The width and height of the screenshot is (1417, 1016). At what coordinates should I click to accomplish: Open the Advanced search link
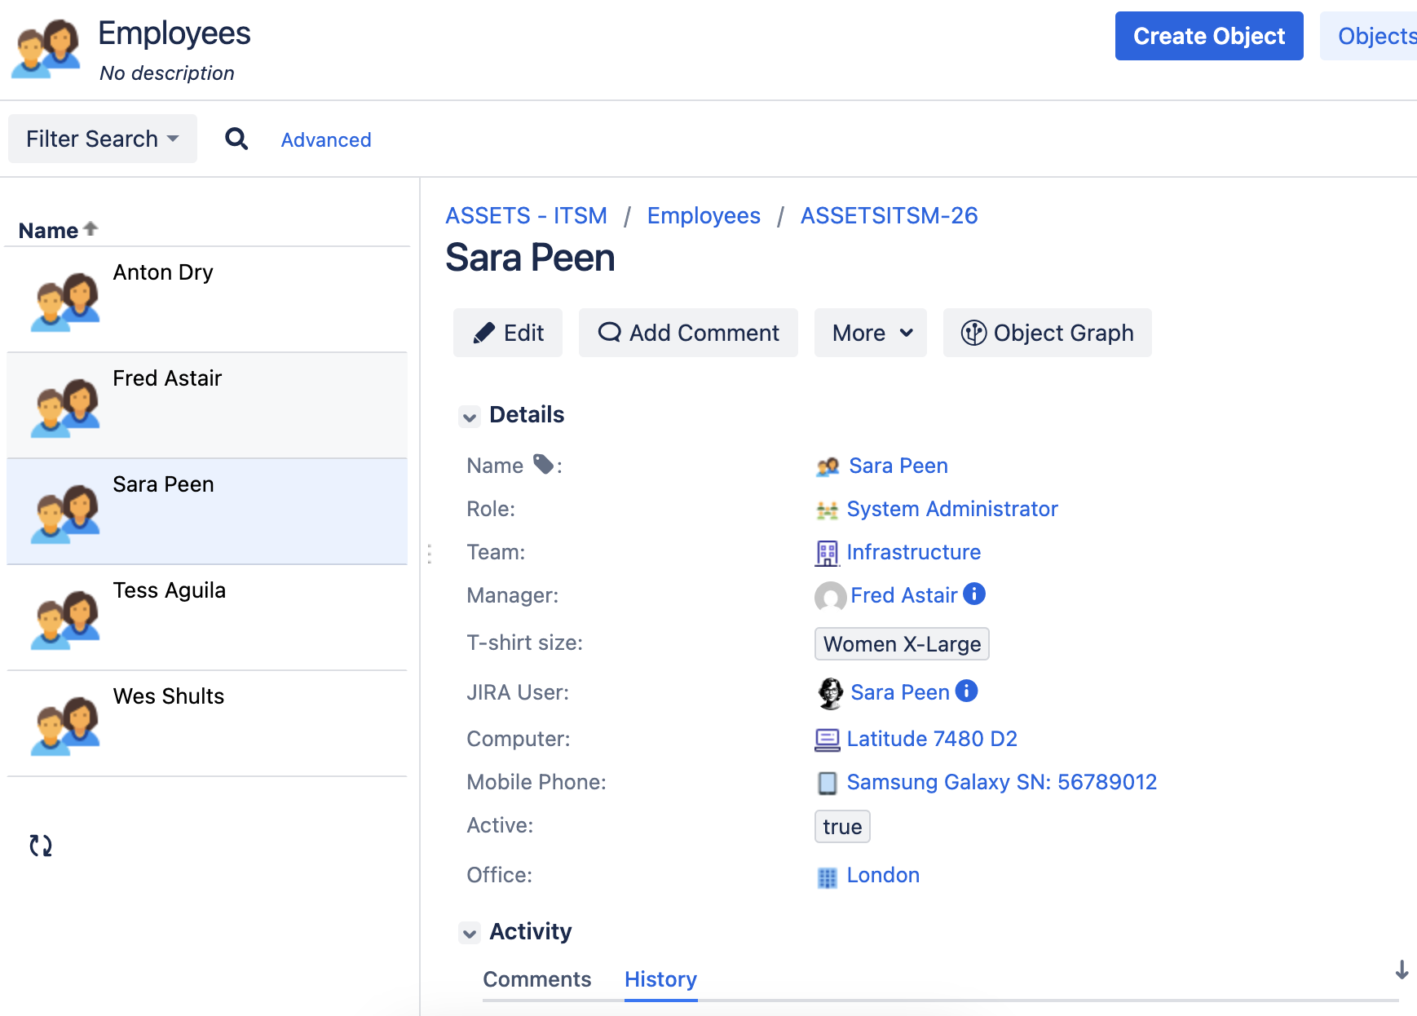(325, 139)
